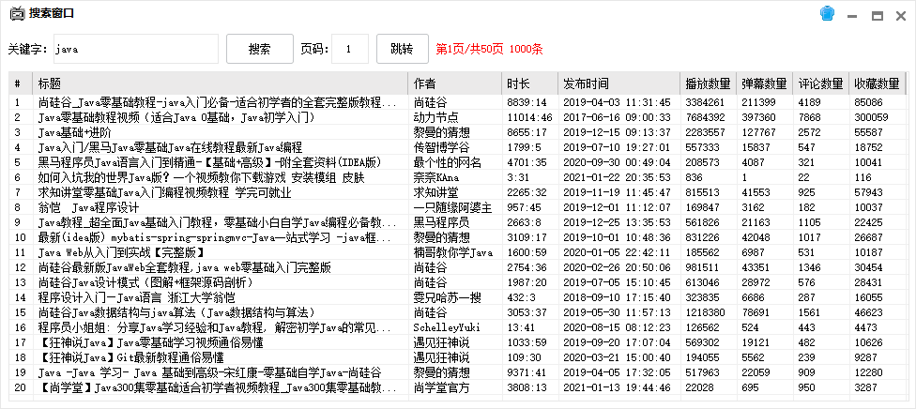Viewport: 916px width, 409px height.
Task: Click the TV app icon in title bar
Action: click(16, 13)
